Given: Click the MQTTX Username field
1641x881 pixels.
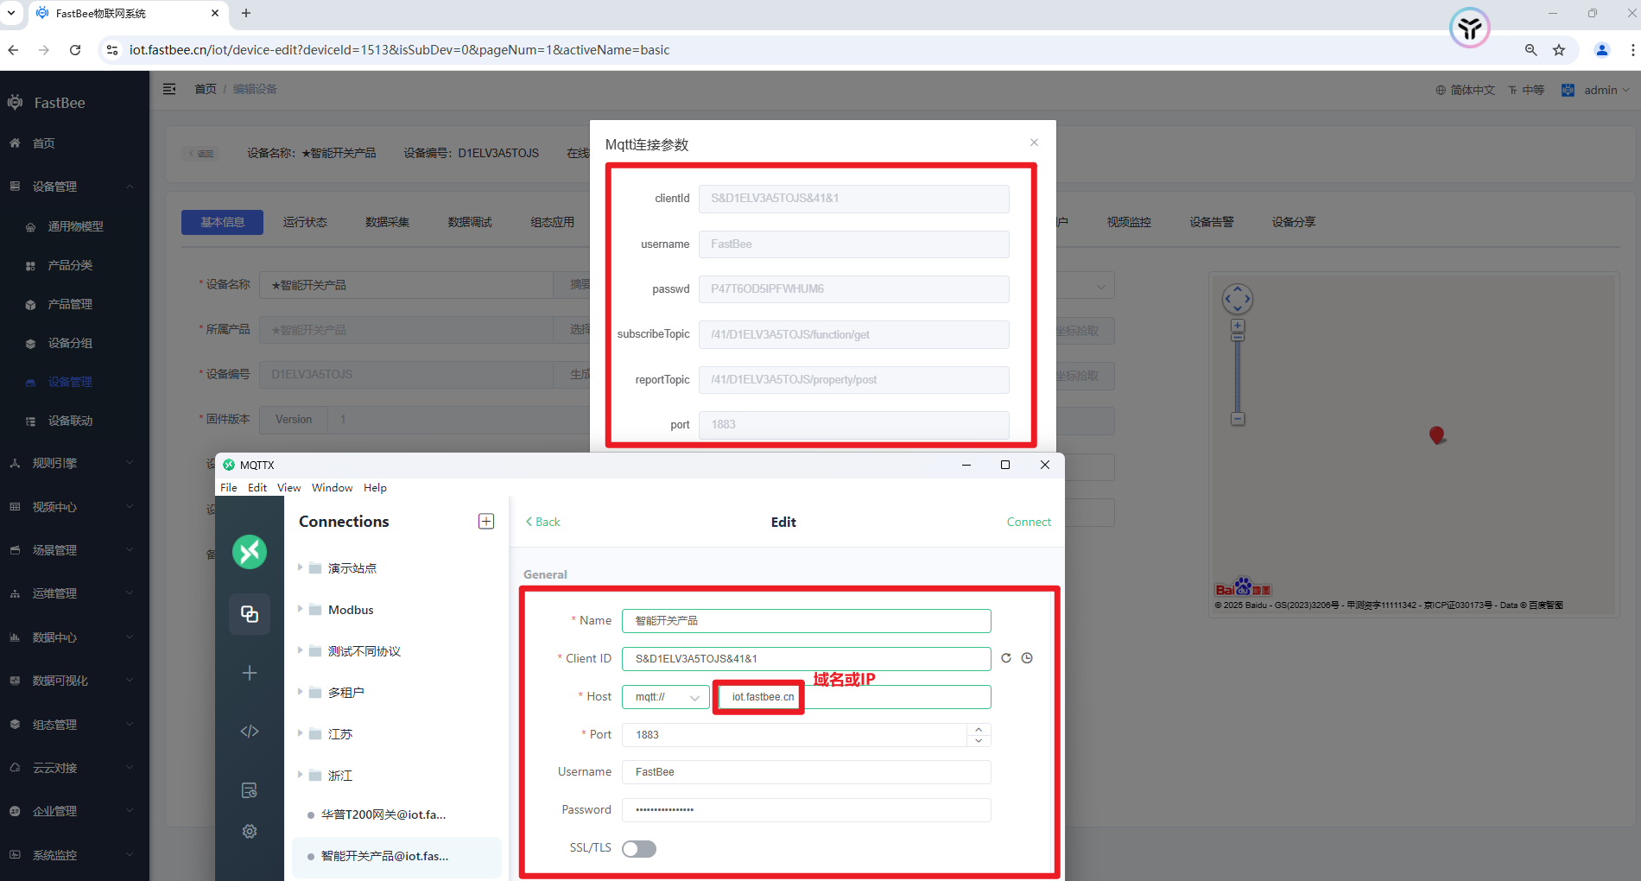Looking at the screenshot, I should (x=806, y=772).
